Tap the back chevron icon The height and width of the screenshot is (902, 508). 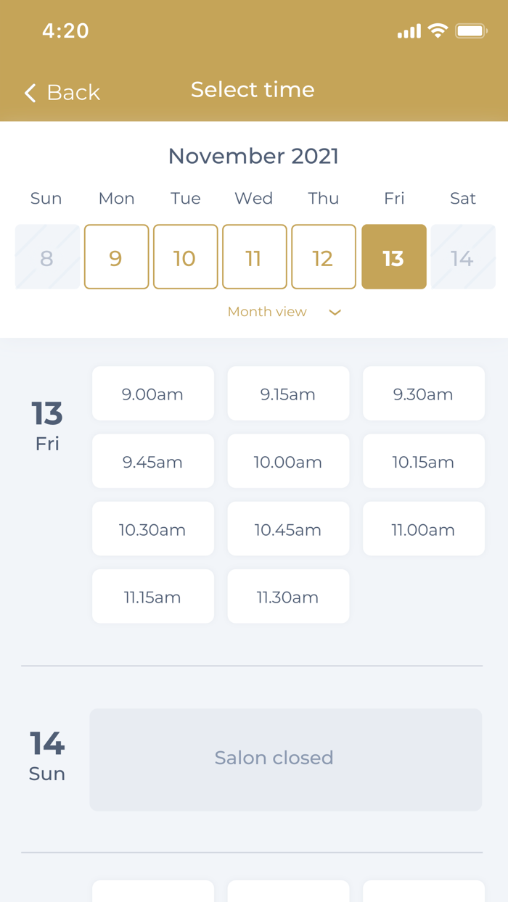point(29,93)
